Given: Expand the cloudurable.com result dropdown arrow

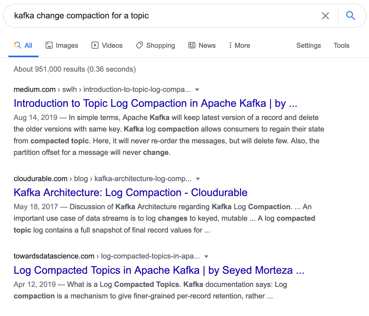Looking at the screenshot, I should (198, 179).
